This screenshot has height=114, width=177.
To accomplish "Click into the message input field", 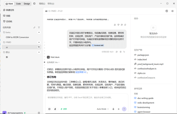I will [x=87, y=99].
